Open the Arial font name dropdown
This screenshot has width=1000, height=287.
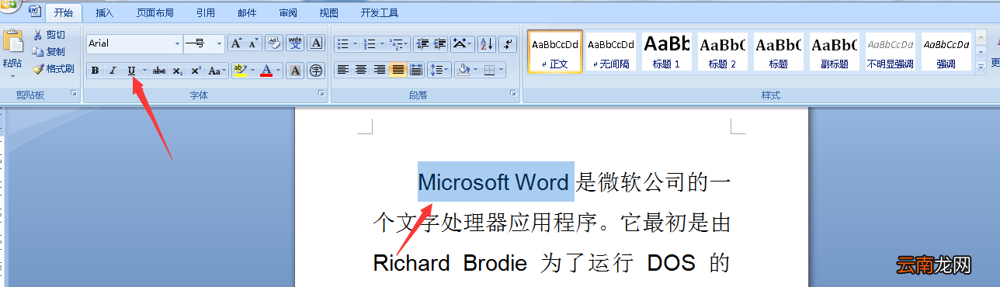click(x=177, y=43)
